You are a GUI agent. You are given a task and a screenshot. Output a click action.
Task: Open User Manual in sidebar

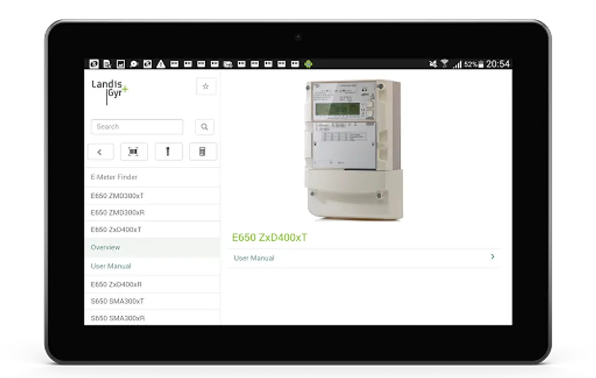152,266
